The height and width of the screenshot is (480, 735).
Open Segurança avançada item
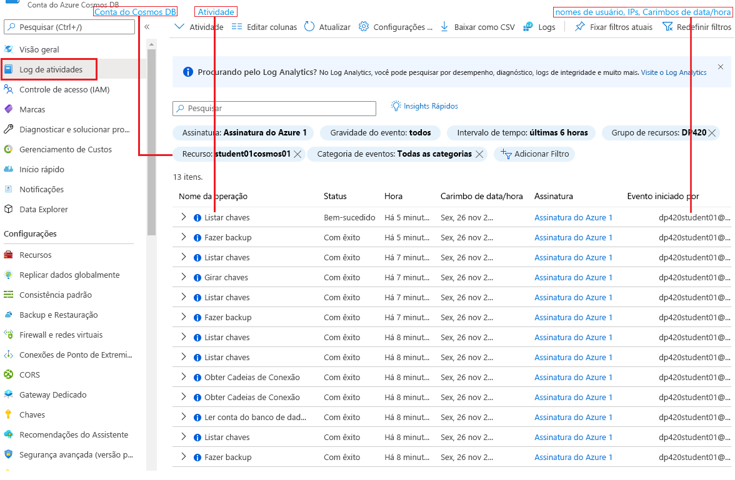pyautogui.click(x=76, y=454)
